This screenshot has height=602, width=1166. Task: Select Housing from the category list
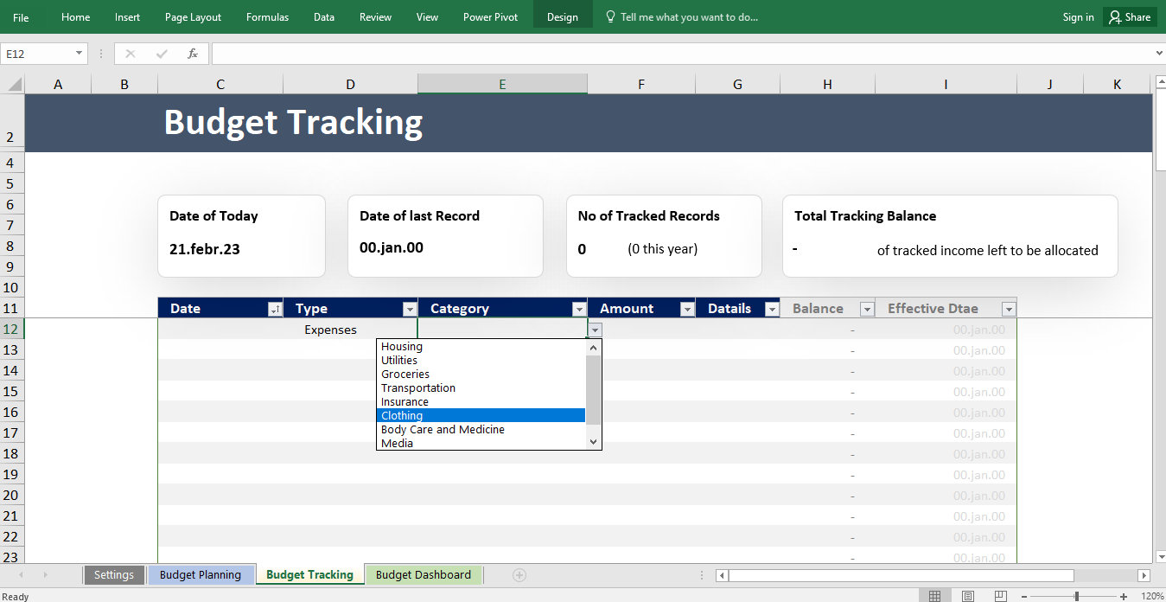(402, 346)
